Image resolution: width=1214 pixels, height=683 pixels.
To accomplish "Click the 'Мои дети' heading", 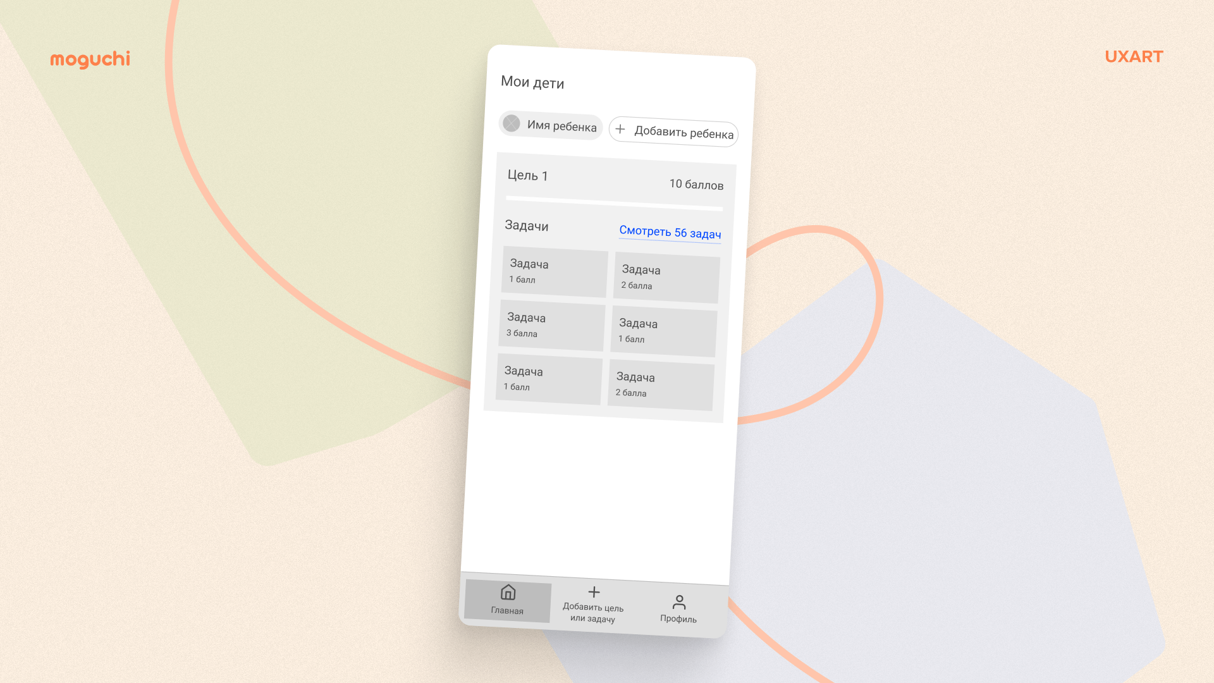I will point(532,82).
